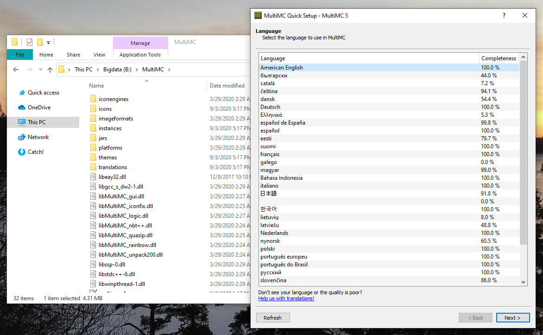
Task: Click the disabled < Back button
Action: click(475, 318)
